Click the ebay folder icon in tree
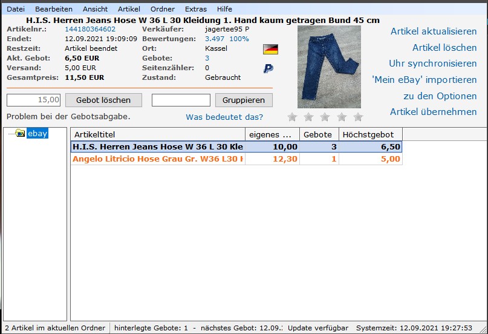488x334 pixels. click(20, 133)
